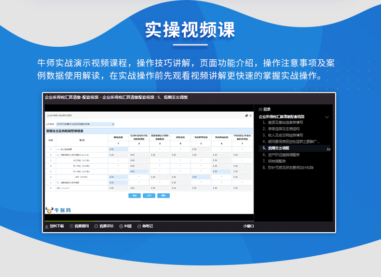381x277 pixels.
Task: Click the 纠错 error report icon
Action: (x=121, y=226)
